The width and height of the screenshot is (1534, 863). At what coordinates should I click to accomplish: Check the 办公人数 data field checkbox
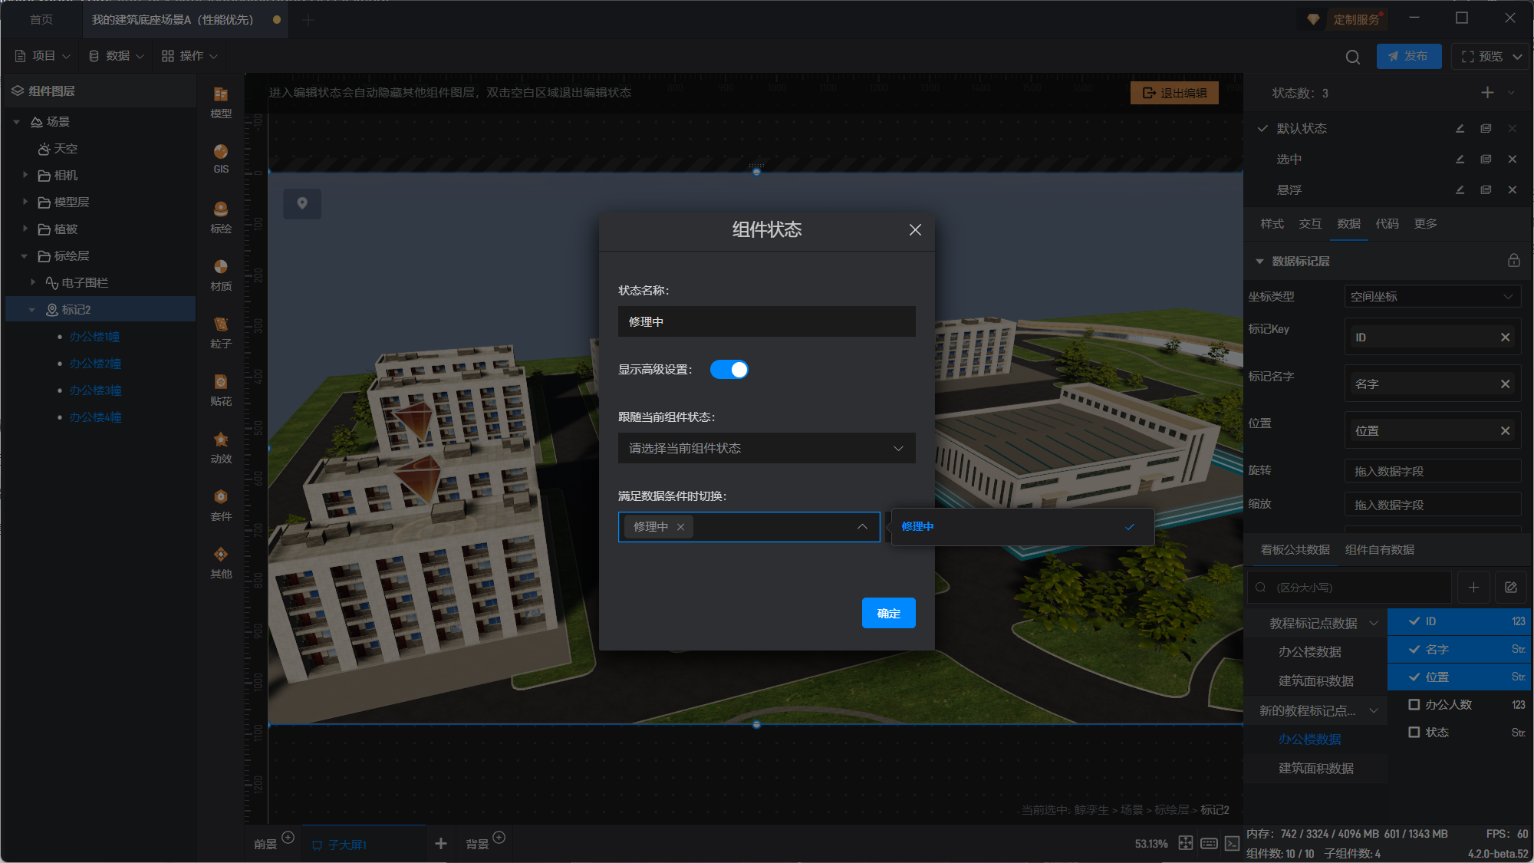tap(1414, 704)
